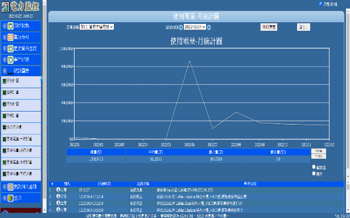The image size is (350, 218).
Task: Click the icon beside 週統計圖
Action: click(4, 92)
